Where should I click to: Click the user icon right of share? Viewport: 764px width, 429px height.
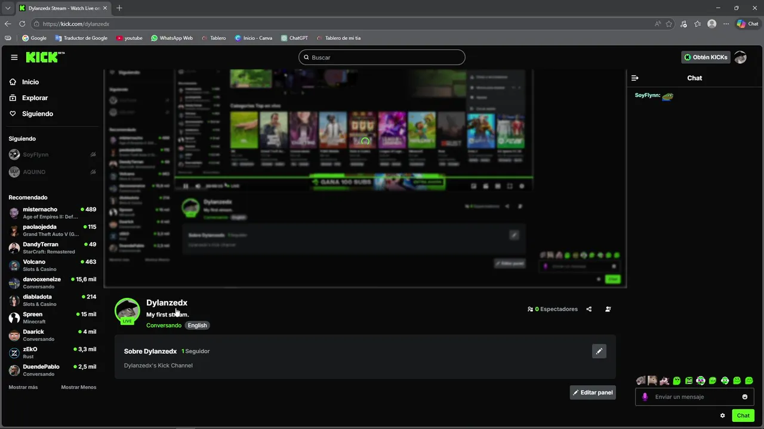608,309
